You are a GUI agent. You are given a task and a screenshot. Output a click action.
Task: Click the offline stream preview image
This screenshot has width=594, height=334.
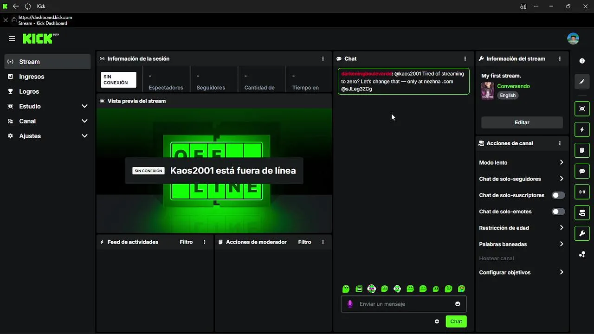pyautogui.click(x=214, y=170)
